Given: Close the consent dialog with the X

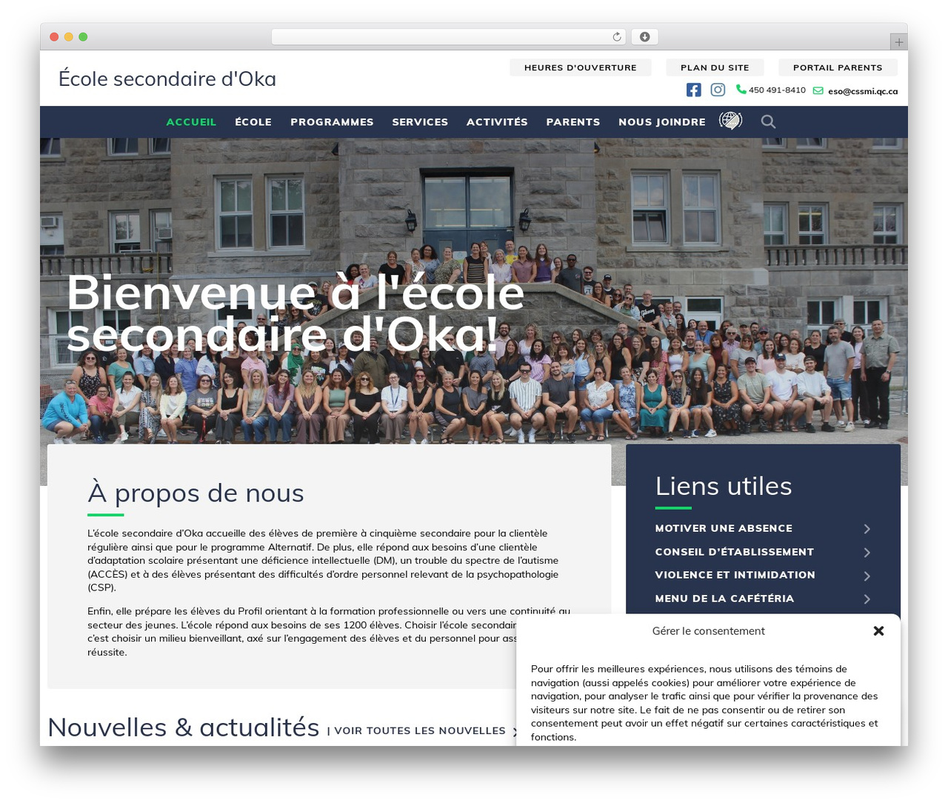Looking at the screenshot, I should (879, 631).
